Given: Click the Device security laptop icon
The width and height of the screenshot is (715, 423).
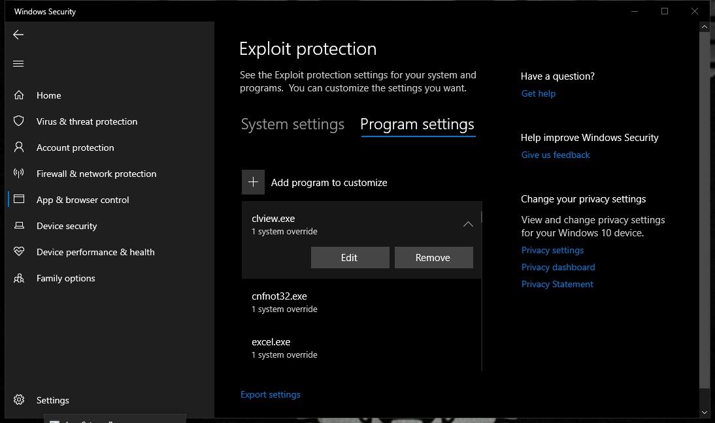Looking at the screenshot, I should pos(19,226).
